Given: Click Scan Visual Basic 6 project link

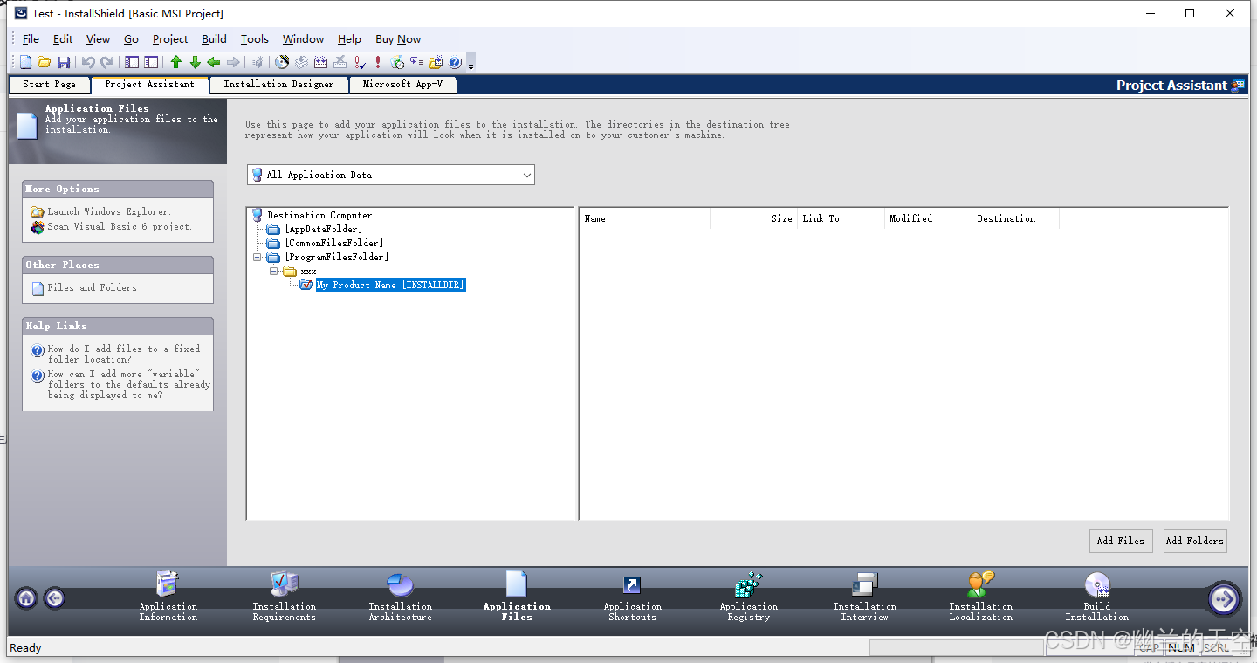Looking at the screenshot, I should point(120,226).
